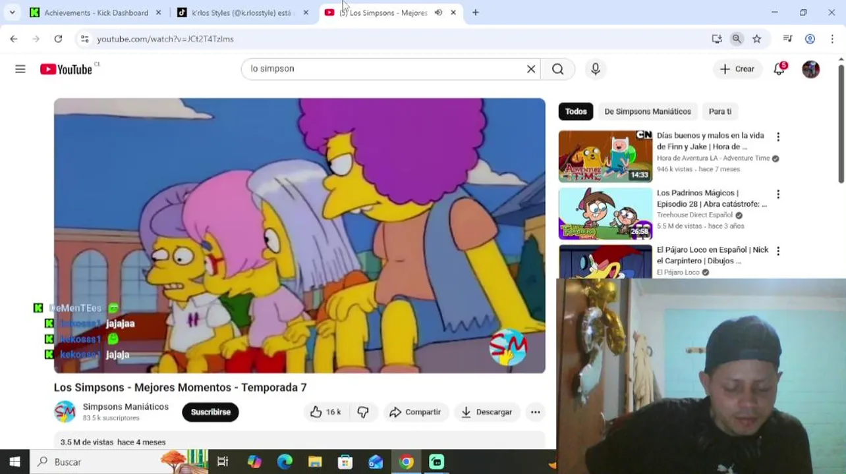
Task: Dislike the video with the thumbs down
Action: tap(363, 412)
